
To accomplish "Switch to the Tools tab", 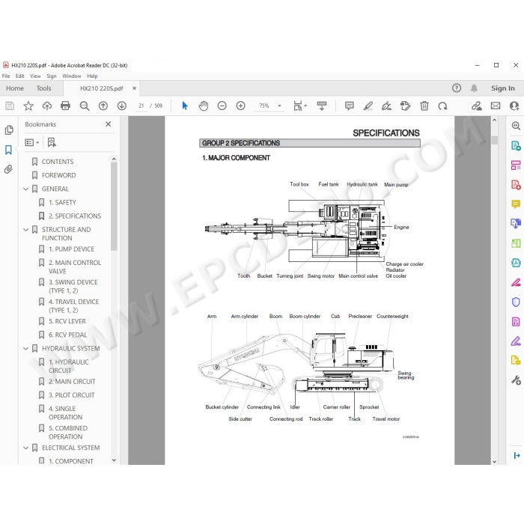I will click(43, 88).
